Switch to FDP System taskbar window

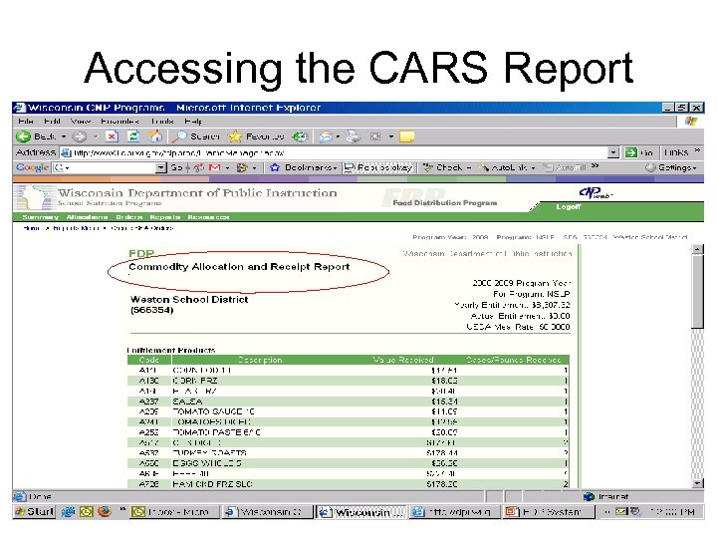coord(548,512)
